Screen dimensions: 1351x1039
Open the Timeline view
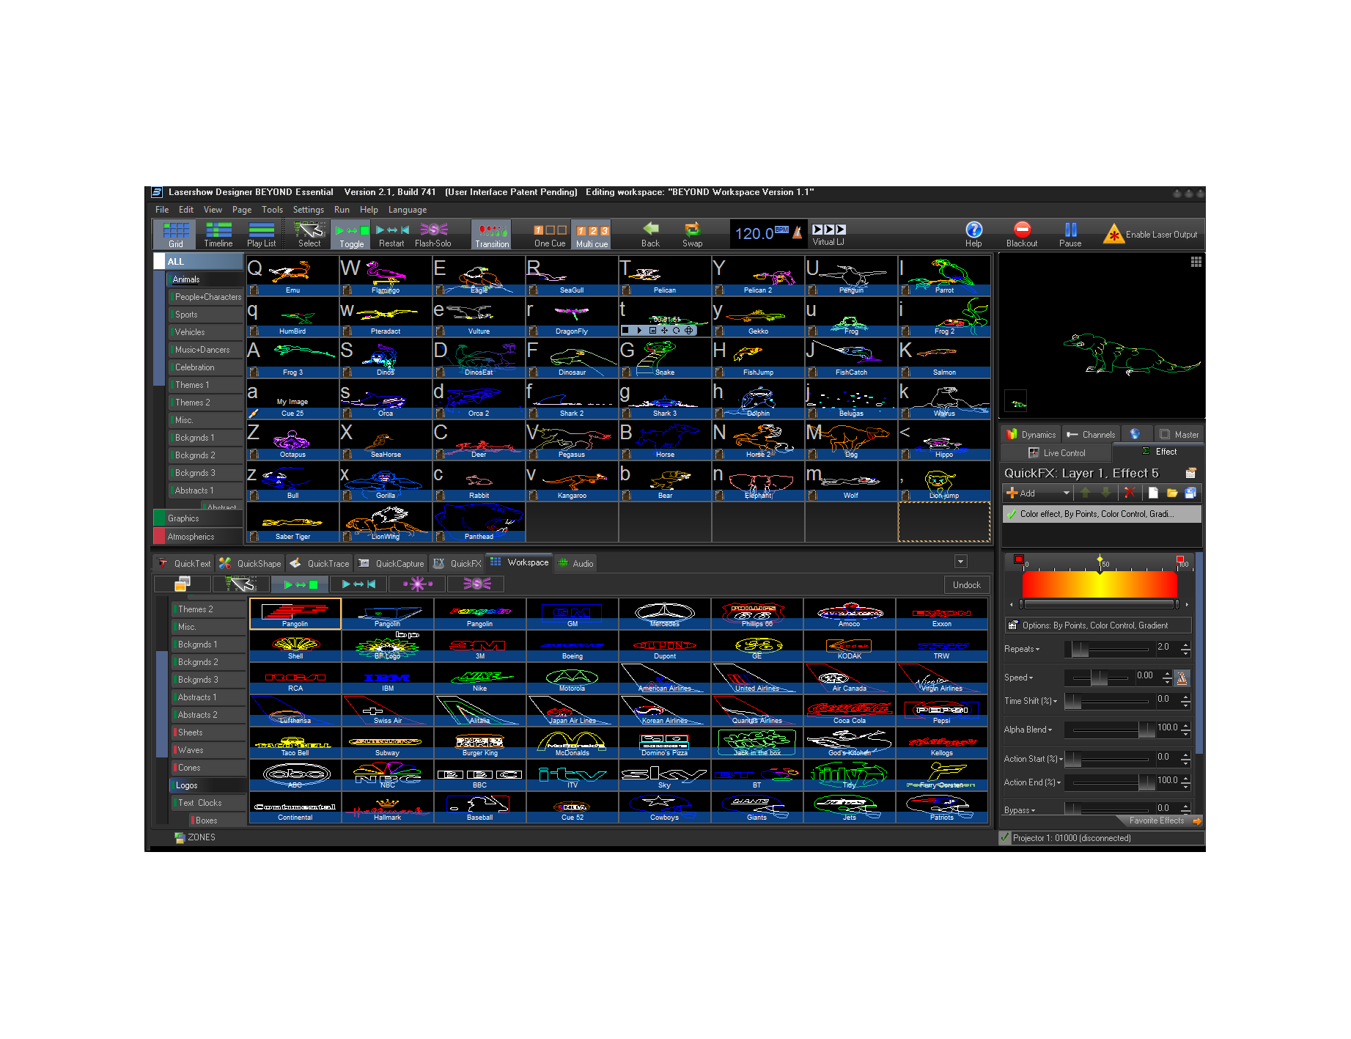(x=218, y=235)
